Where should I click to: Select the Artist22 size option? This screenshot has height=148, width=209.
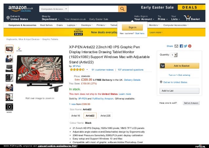90,116
